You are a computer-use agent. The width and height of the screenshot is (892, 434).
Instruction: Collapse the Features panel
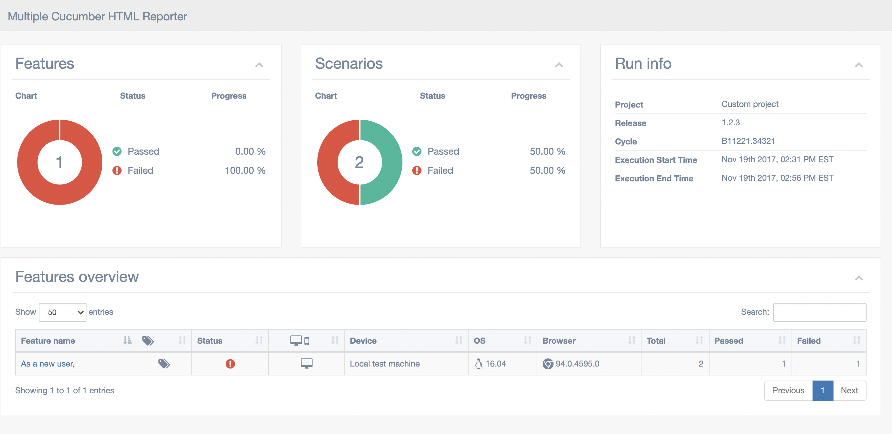pyautogui.click(x=259, y=65)
